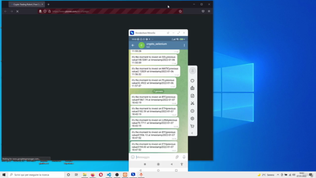Open the XAMPP icon on the taskbar
Viewport: 316px width, 178px height.
[125, 175]
